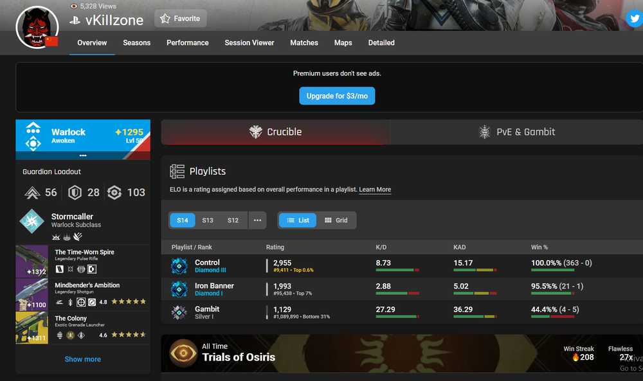This screenshot has height=381, width=643.
Task: Click the Stormcaller subclass diamond icon
Action: coord(32,221)
